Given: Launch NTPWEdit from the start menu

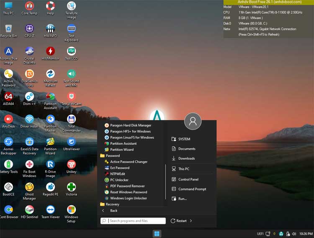Looking at the screenshot, I should point(115,174).
